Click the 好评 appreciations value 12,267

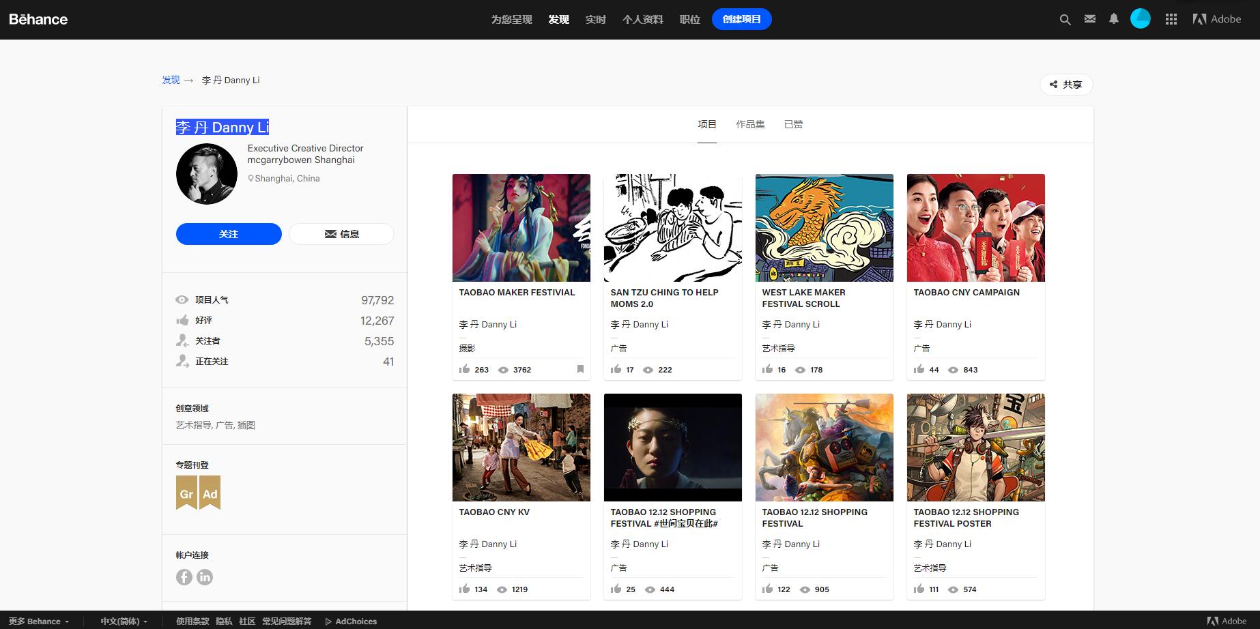coord(377,321)
